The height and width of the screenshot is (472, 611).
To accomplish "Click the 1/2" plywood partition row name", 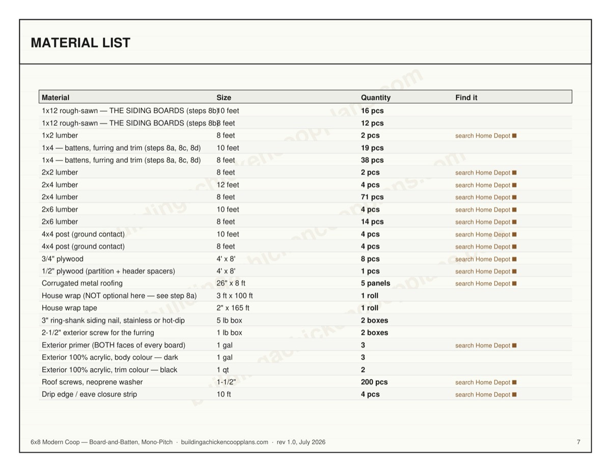I will tap(108, 271).
